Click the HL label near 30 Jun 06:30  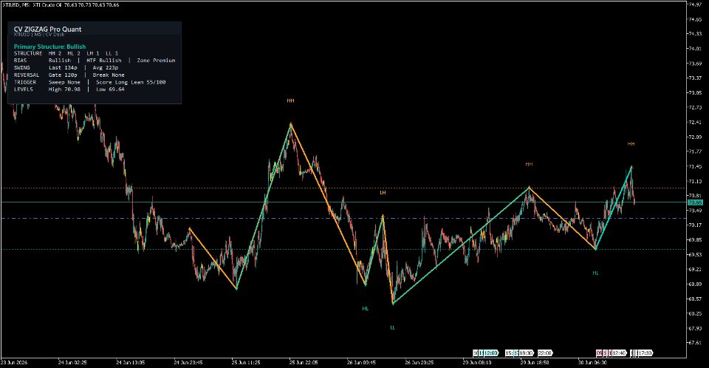pos(595,273)
